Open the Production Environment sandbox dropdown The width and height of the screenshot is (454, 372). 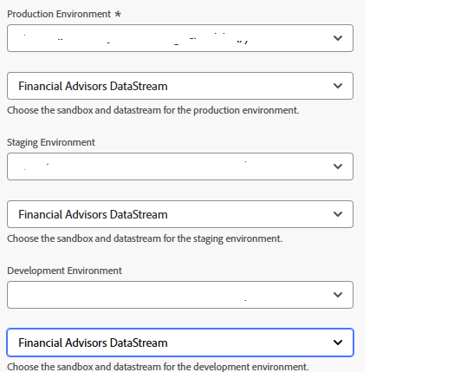[180, 38]
